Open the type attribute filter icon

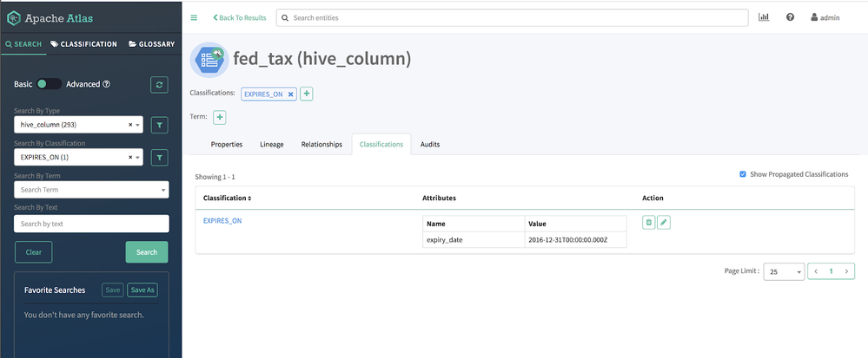pos(159,126)
